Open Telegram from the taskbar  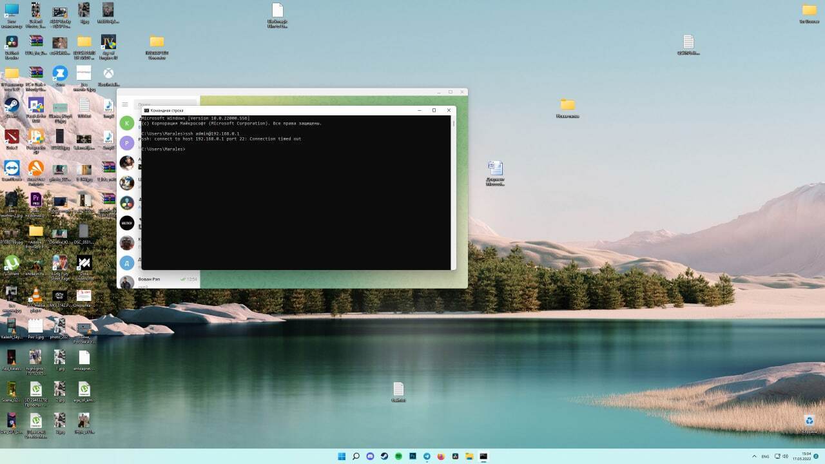point(427,456)
